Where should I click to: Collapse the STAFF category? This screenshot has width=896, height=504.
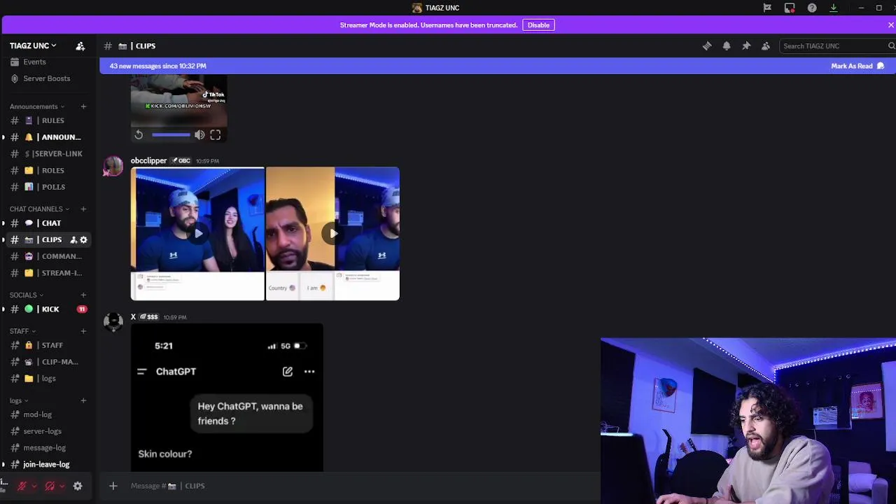[22, 331]
